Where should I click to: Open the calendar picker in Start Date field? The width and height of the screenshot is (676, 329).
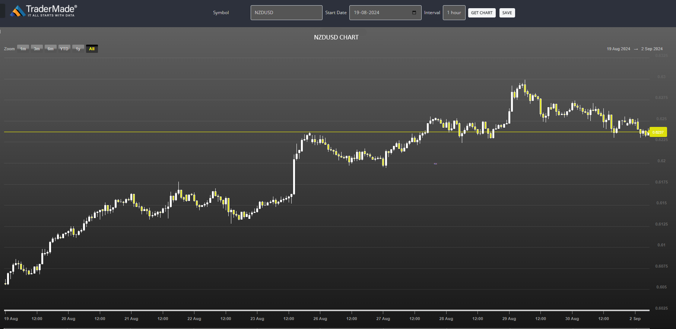[x=414, y=13]
